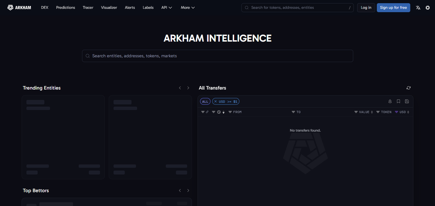This screenshot has height=206, width=435.
Task: Click the magnifier icon in main search
Action: tap(88, 56)
